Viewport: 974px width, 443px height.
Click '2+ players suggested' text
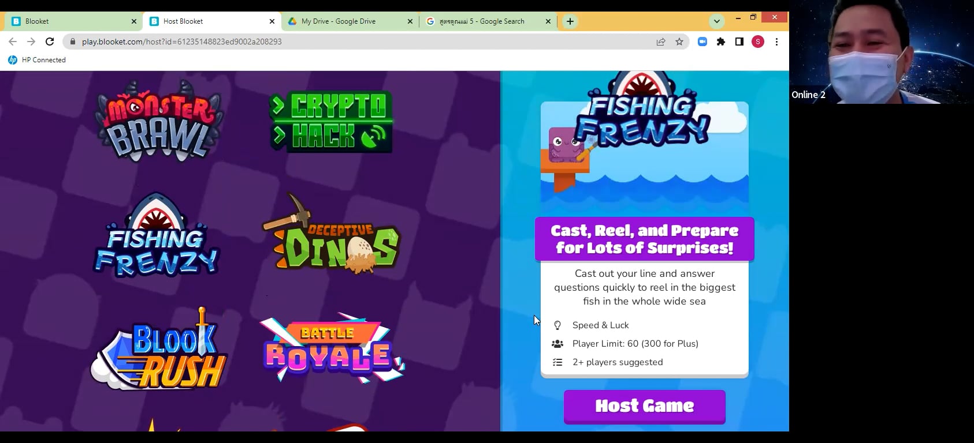pos(618,362)
